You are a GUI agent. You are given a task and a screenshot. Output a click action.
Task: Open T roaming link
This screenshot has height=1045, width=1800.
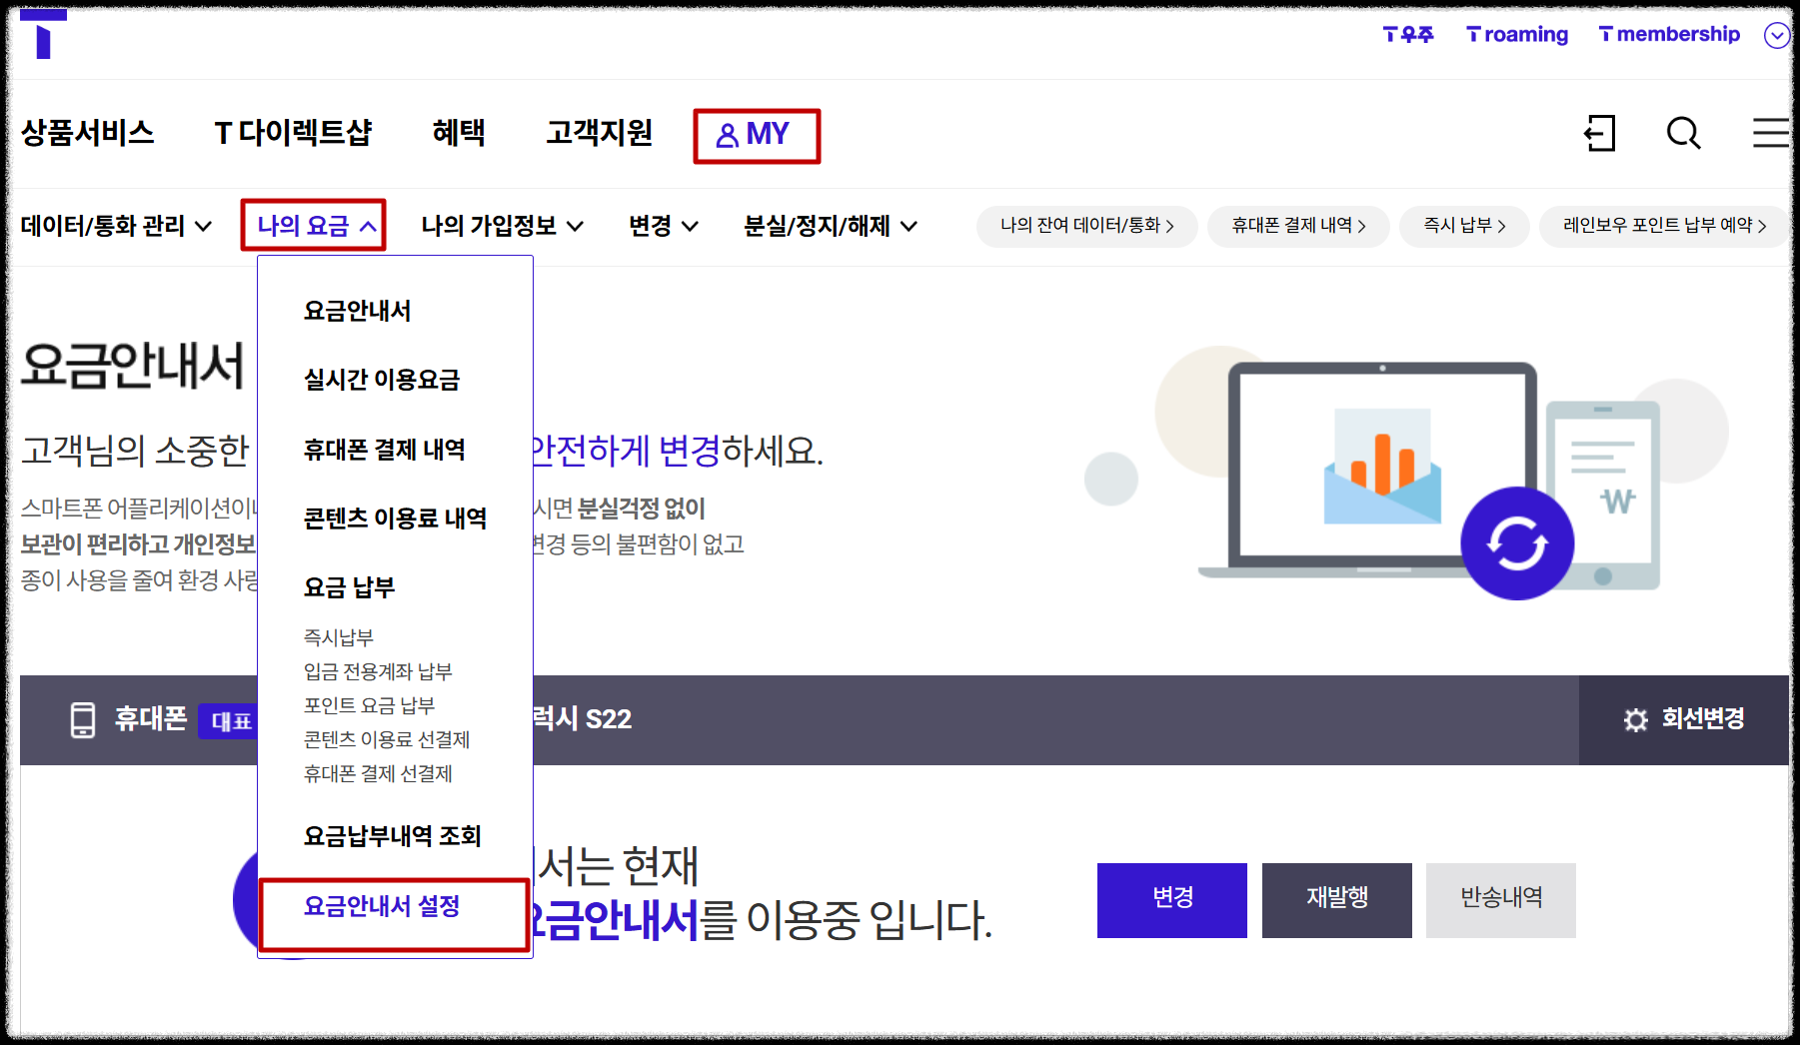(1517, 35)
